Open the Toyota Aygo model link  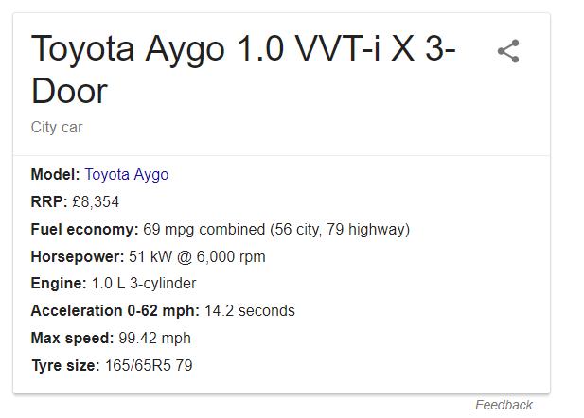126,175
